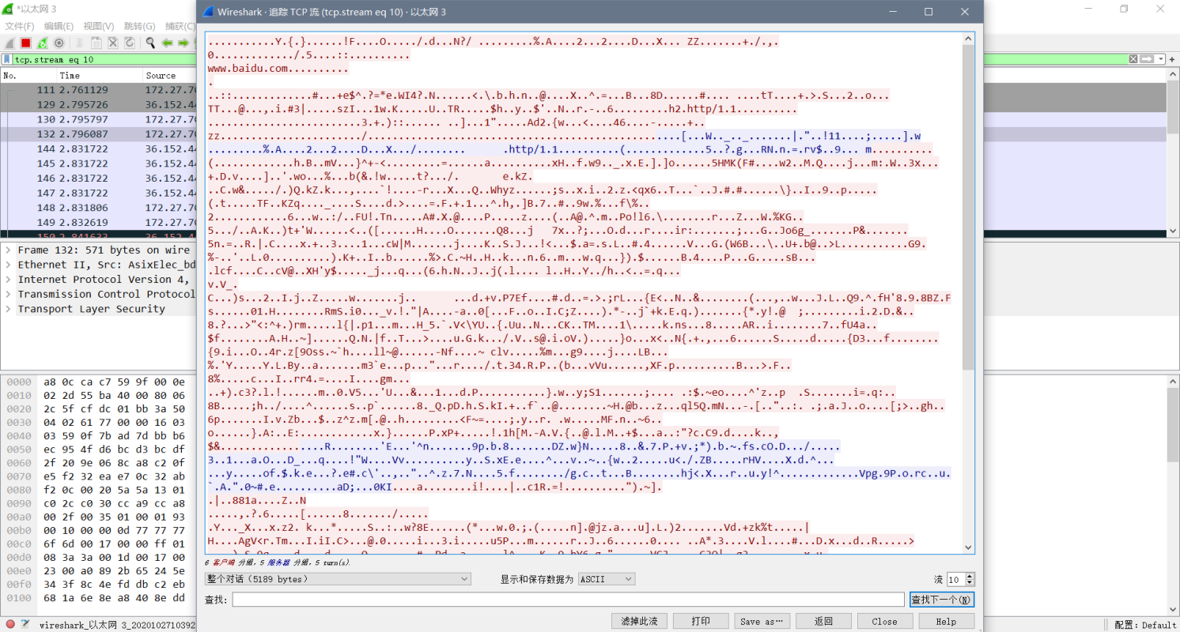Open capture options gear icon
Screen dimensions: 1180x632
point(60,43)
